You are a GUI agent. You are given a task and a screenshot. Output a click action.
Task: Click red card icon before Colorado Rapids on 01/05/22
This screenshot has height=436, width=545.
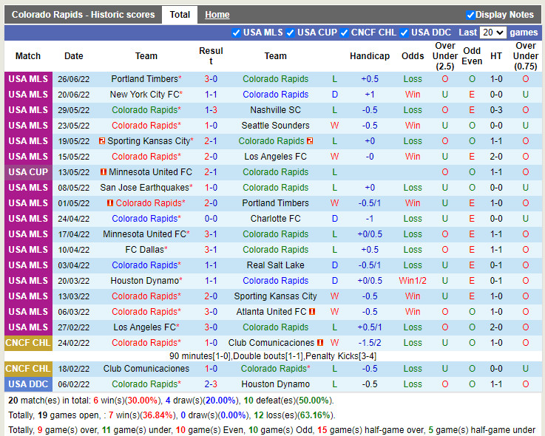pyautogui.click(x=110, y=203)
